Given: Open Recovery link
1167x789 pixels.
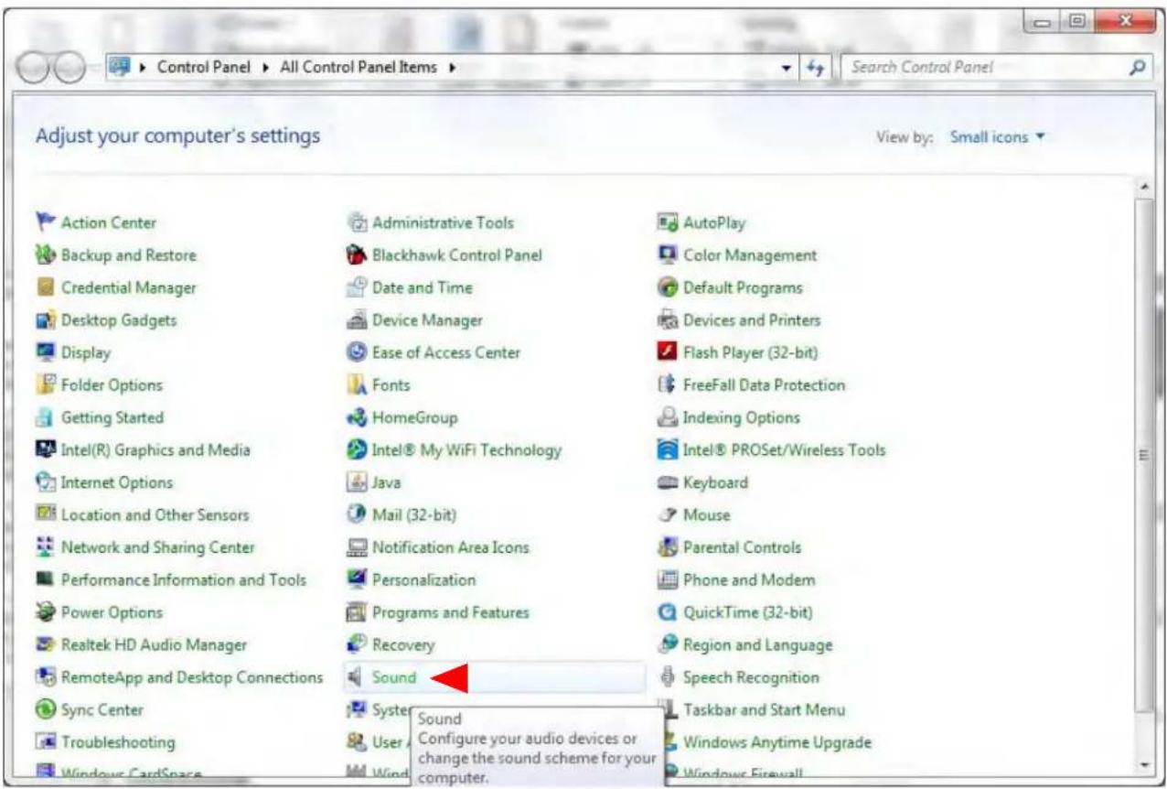Looking at the screenshot, I should (403, 645).
